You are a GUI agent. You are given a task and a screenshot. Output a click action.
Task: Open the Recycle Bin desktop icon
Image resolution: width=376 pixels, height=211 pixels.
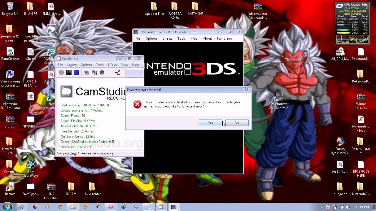(x=10, y=9)
